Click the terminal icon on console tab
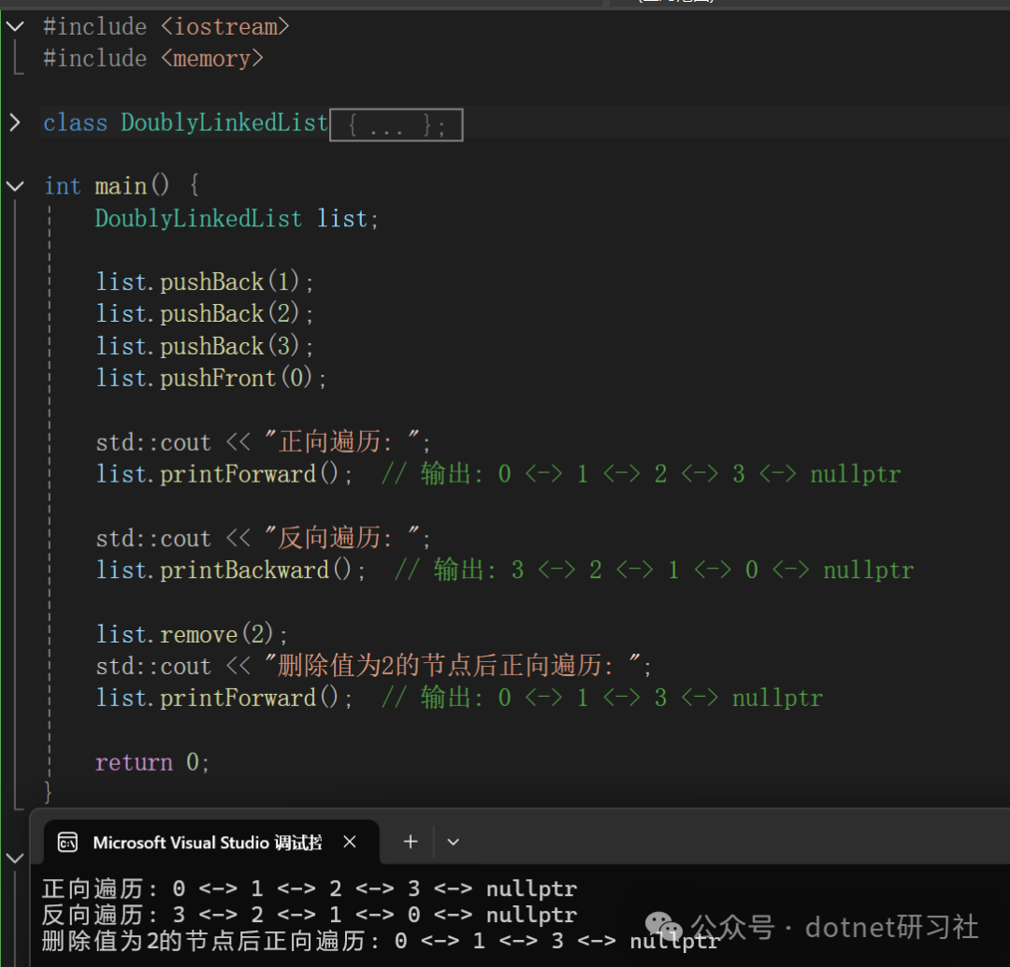Screen dimensions: 1010x967 (67, 842)
